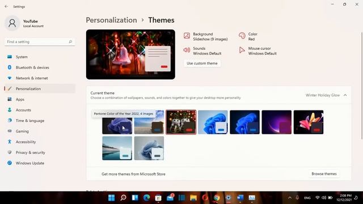Screen dimensions: 363x204
Task: Select the Personalization sidebar item
Action: point(40,88)
